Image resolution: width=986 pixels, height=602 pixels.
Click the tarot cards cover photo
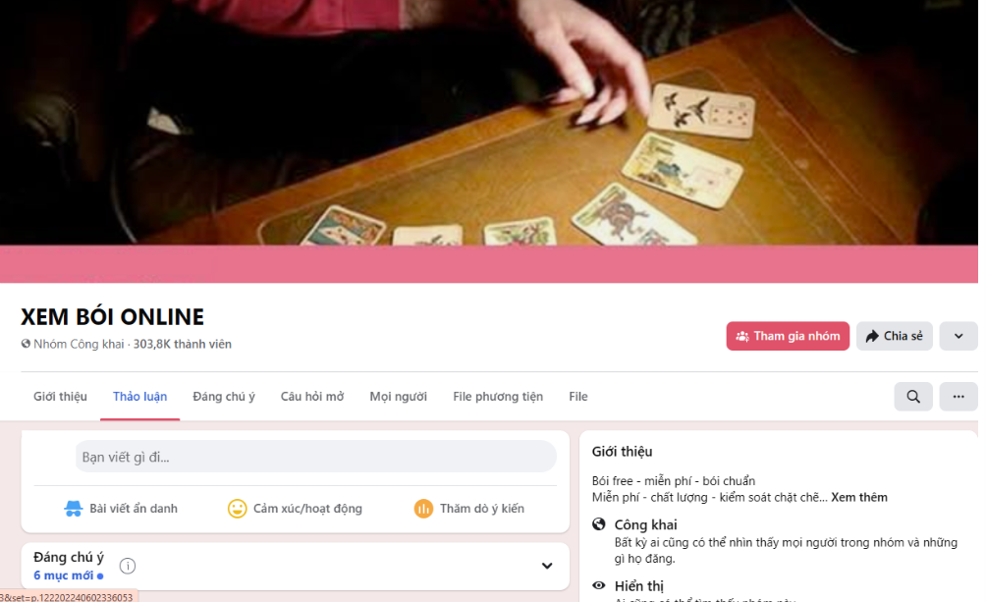[x=489, y=123]
